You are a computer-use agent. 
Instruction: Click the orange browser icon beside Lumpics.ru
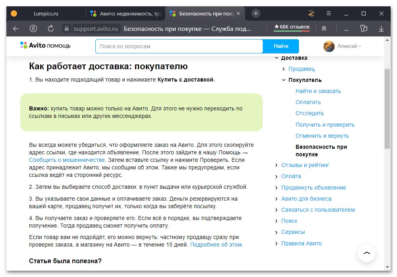coord(14,13)
